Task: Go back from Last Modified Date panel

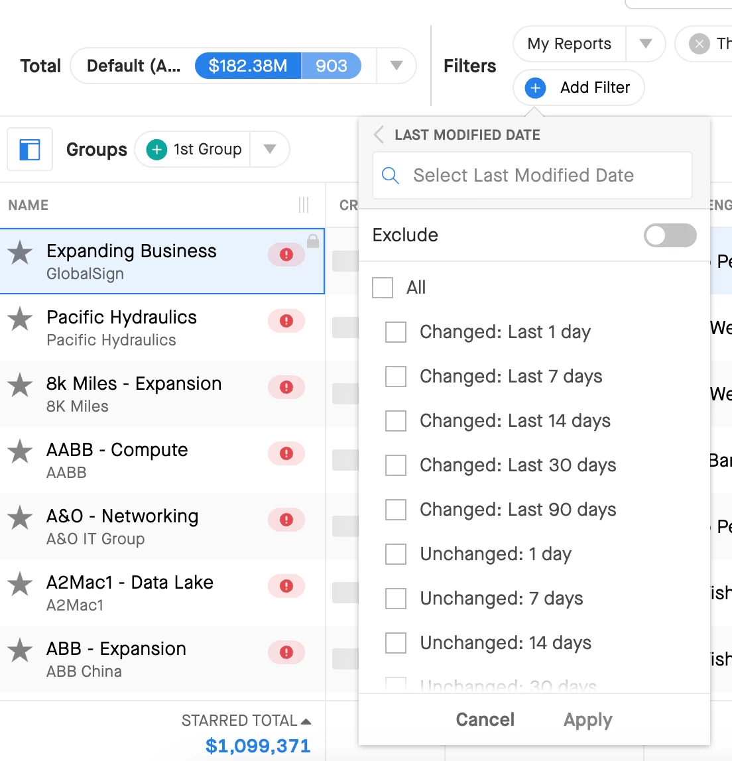Action: (x=379, y=135)
